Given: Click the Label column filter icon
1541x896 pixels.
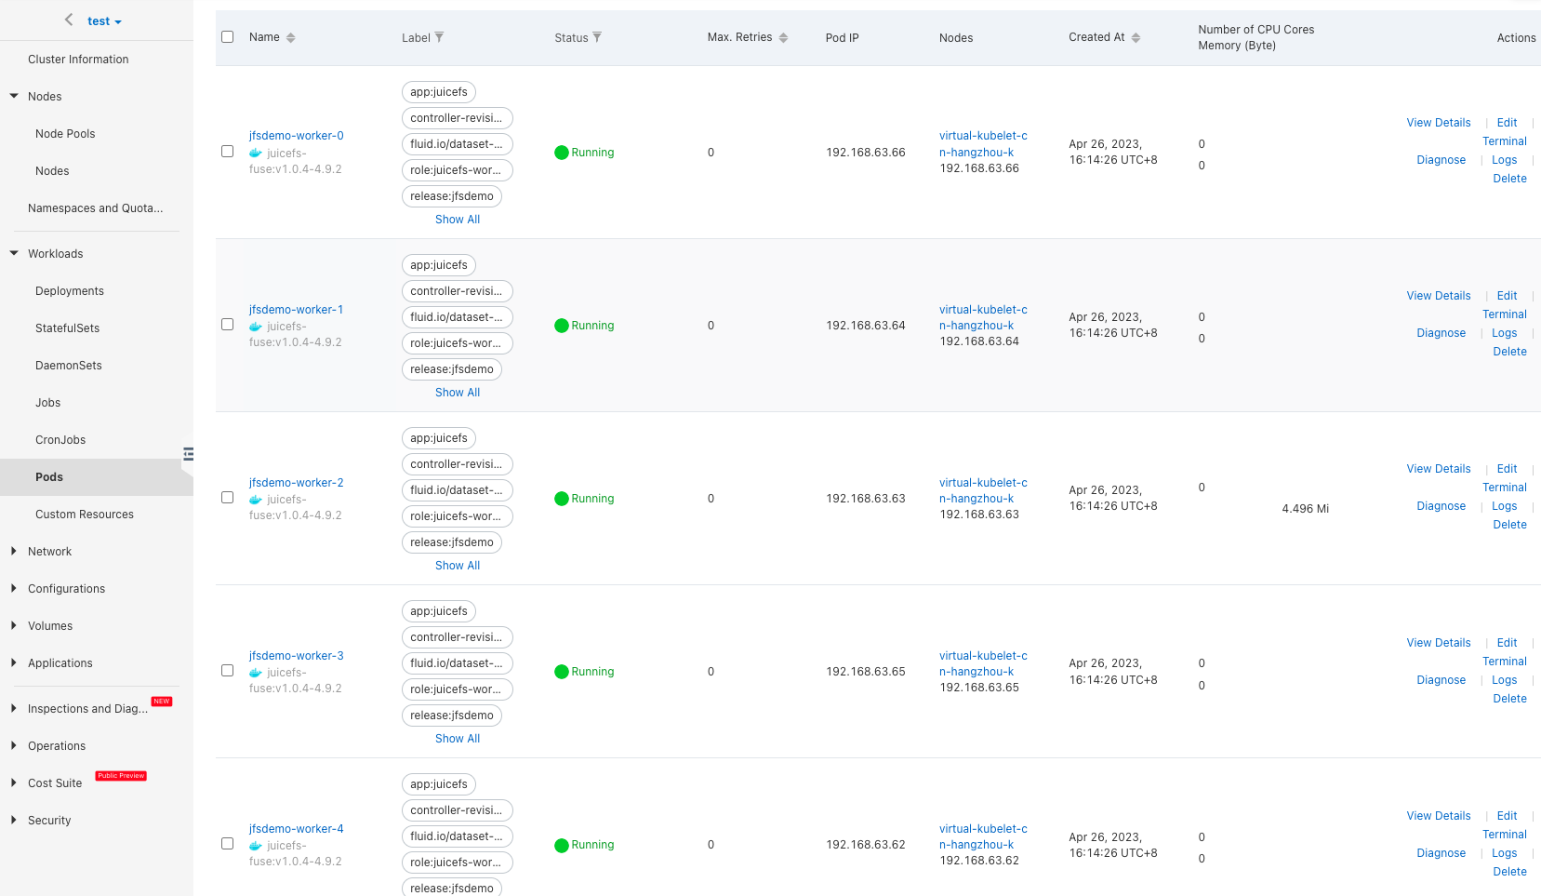Looking at the screenshot, I should click(439, 37).
